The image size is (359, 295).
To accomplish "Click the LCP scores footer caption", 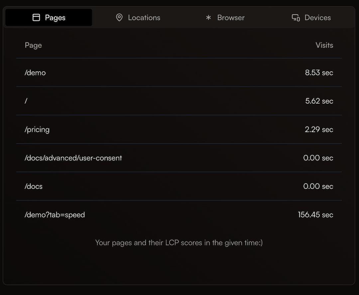I will 179,243.
